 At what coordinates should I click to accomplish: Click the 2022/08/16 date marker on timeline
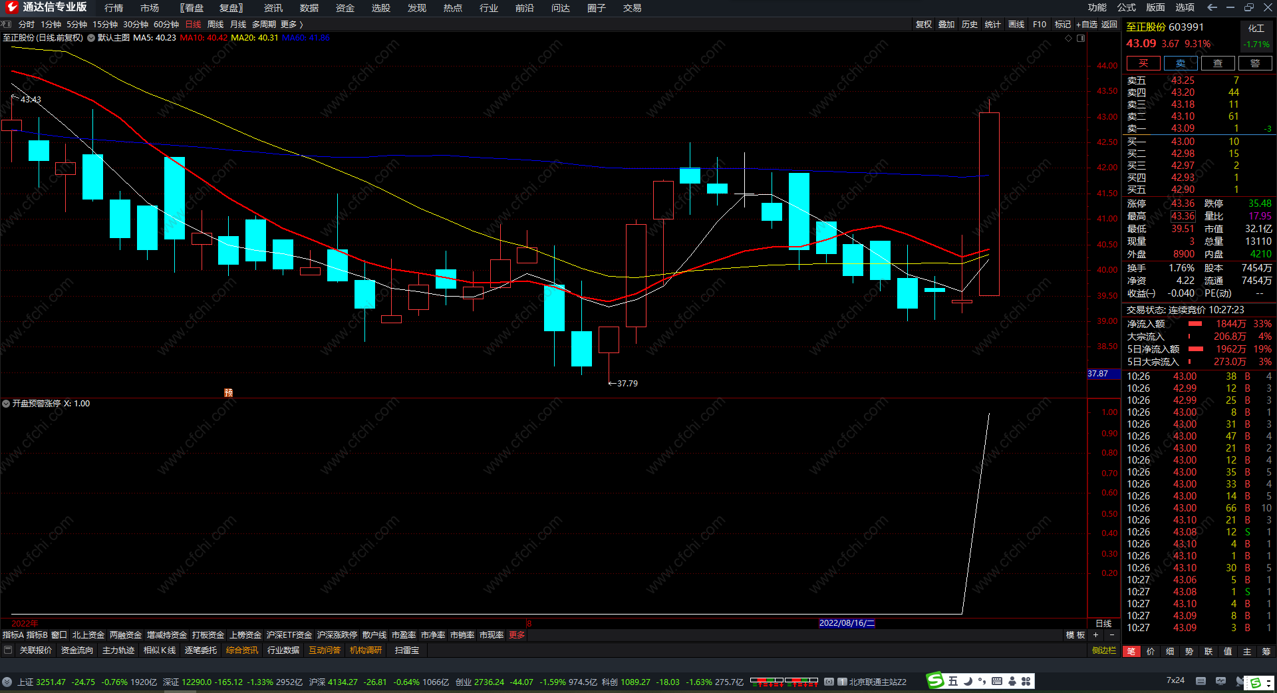847,623
